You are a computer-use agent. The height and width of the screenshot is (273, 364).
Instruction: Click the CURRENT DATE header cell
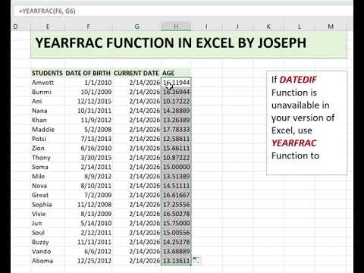point(136,73)
